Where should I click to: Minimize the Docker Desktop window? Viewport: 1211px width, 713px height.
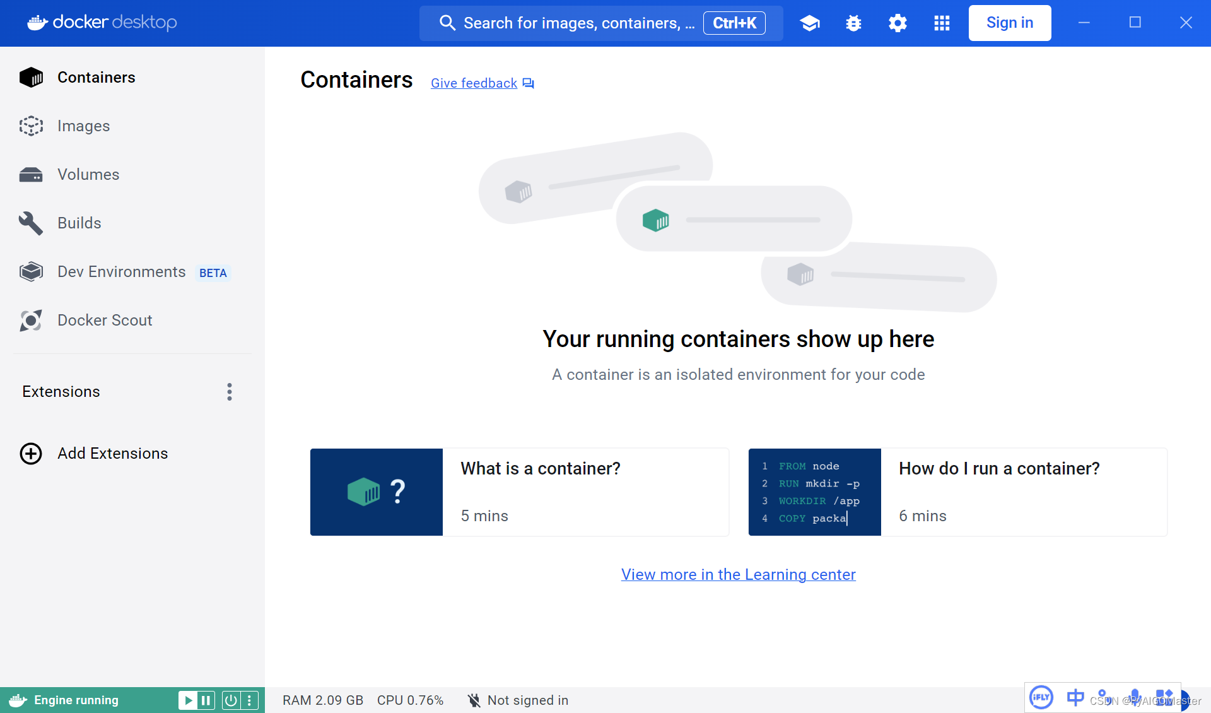1084,23
